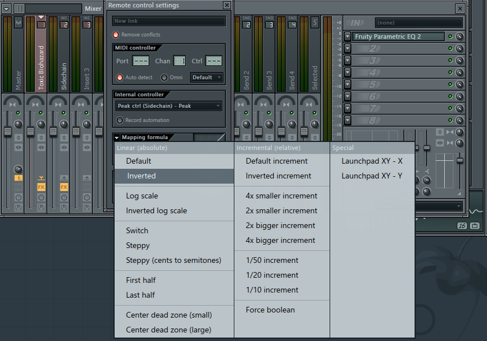487x341 pixels.
Task: Mute the Toxic Biohazard track with its green LED
Action: click(40, 113)
